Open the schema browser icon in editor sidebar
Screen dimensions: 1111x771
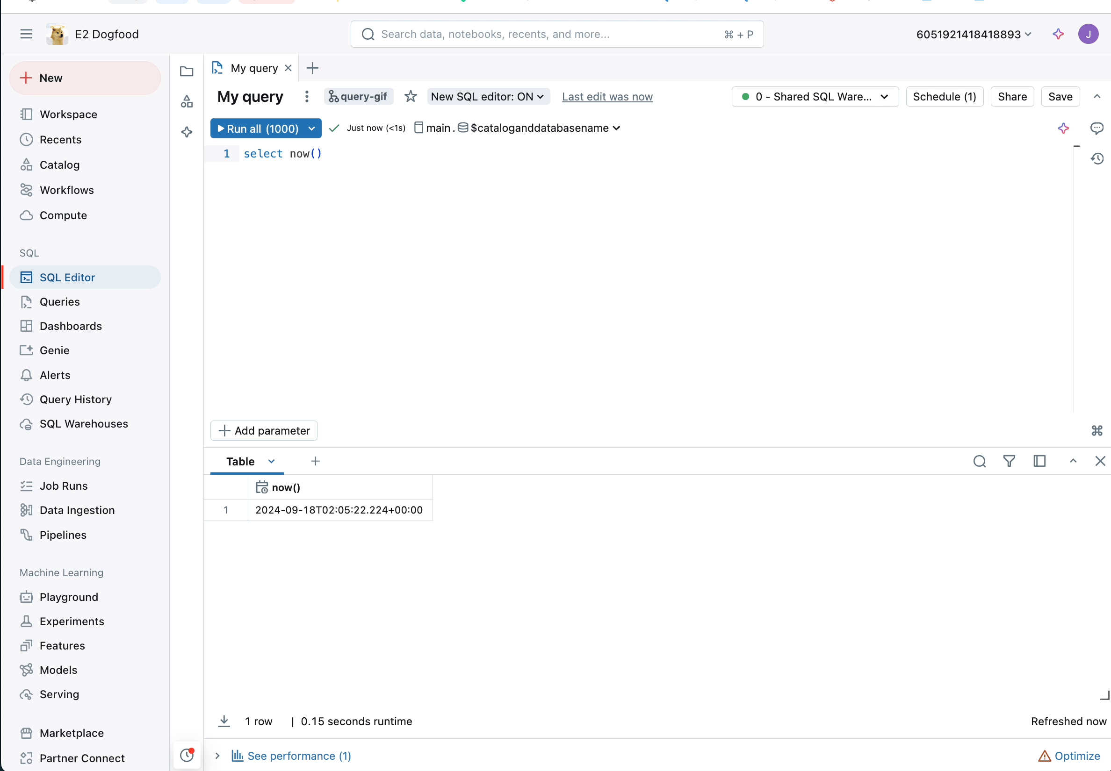click(x=187, y=101)
